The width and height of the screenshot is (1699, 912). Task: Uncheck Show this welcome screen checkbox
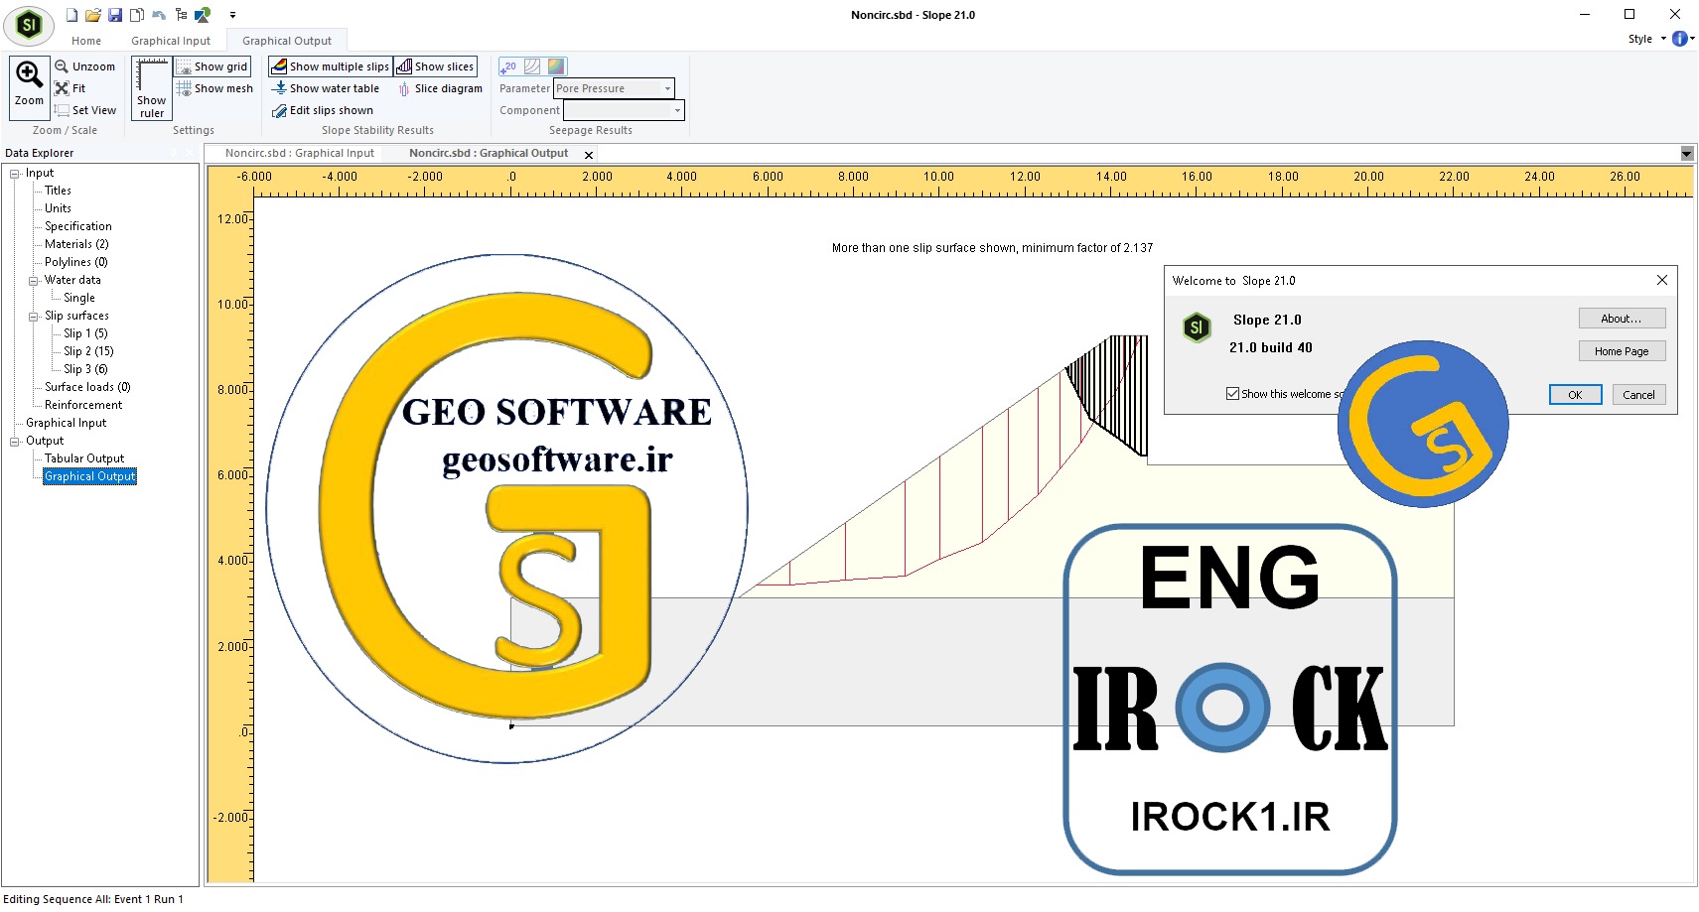pos(1232,394)
